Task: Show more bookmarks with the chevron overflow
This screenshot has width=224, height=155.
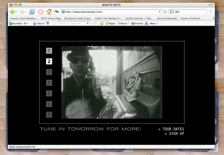Action: coord(213,18)
